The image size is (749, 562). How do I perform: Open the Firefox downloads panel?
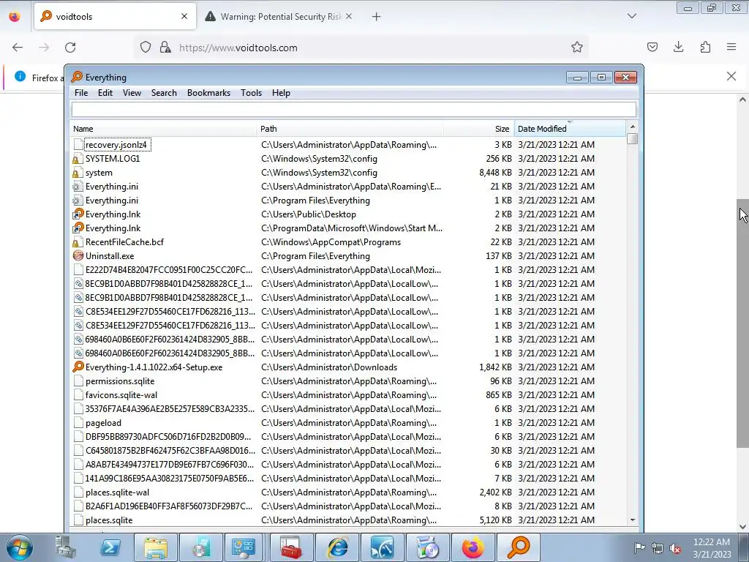coord(678,47)
